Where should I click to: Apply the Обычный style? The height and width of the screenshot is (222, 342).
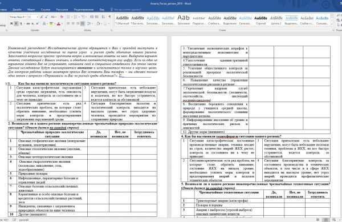122,20
